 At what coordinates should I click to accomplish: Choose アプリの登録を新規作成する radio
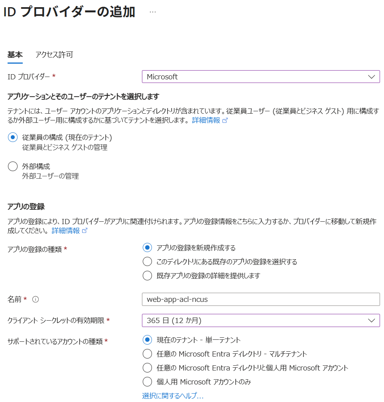(x=147, y=248)
